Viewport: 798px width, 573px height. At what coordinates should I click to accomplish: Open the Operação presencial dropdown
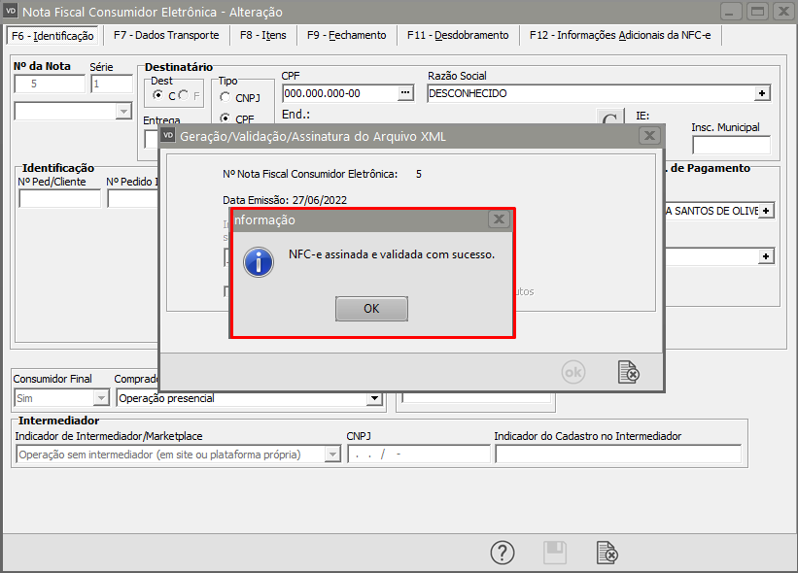coord(374,398)
